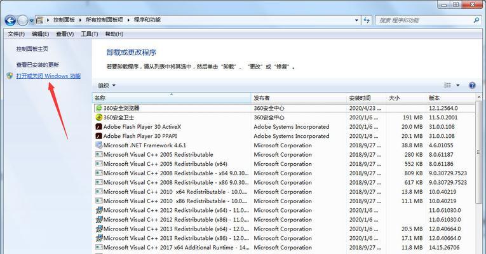The height and width of the screenshot is (254, 486).
Task: Click Adobe Systems Incorporated publisher for ActiveX
Action: click(x=292, y=127)
